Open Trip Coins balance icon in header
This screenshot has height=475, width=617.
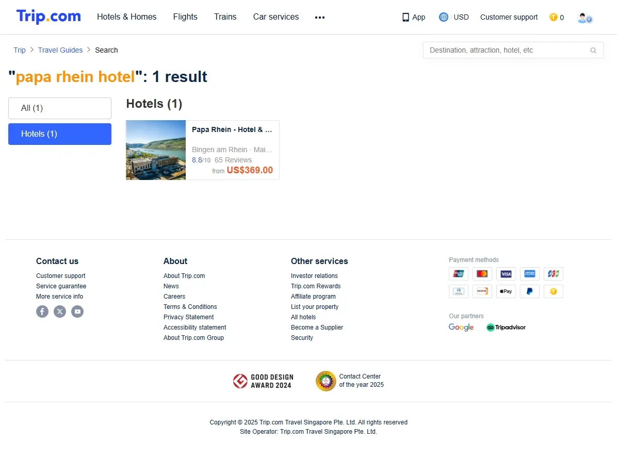coord(553,18)
